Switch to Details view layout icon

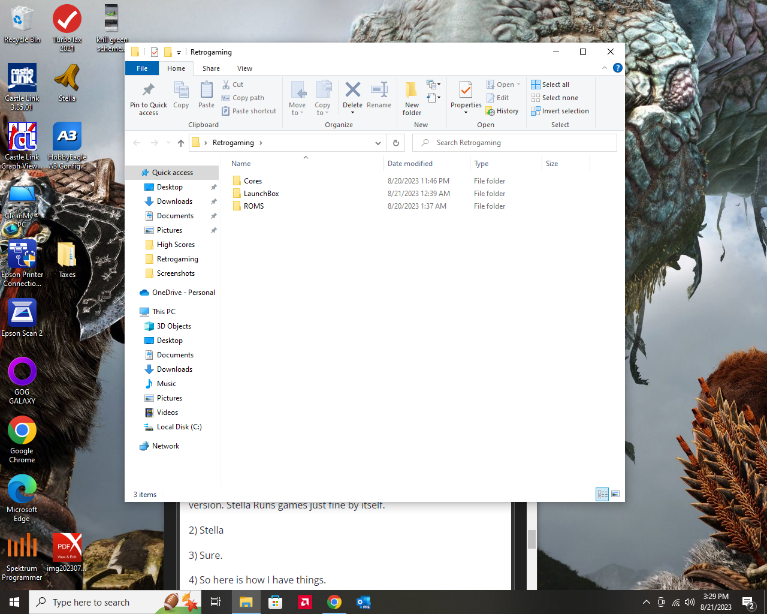602,494
